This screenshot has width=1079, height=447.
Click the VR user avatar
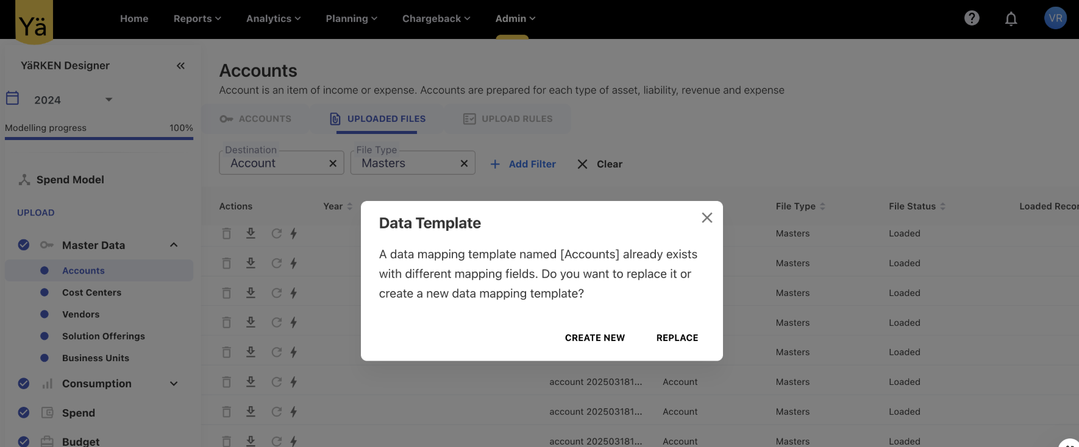[1055, 18]
